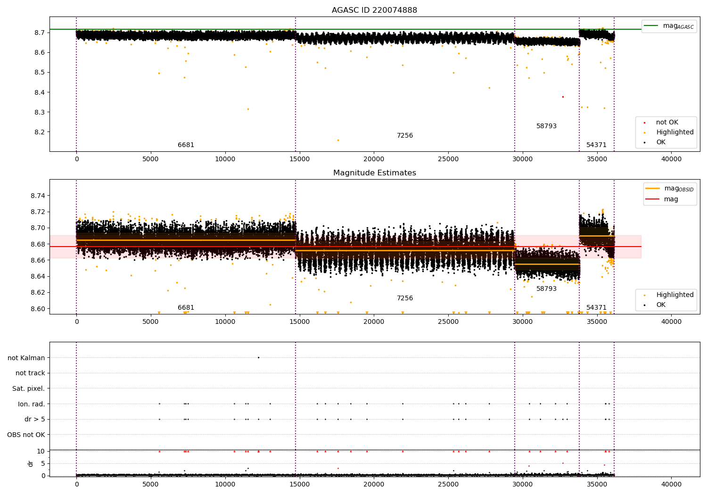Viewport: 707px width, 495px height.
Task: Click y tick 8.4 on top plot
Action: point(40,92)
